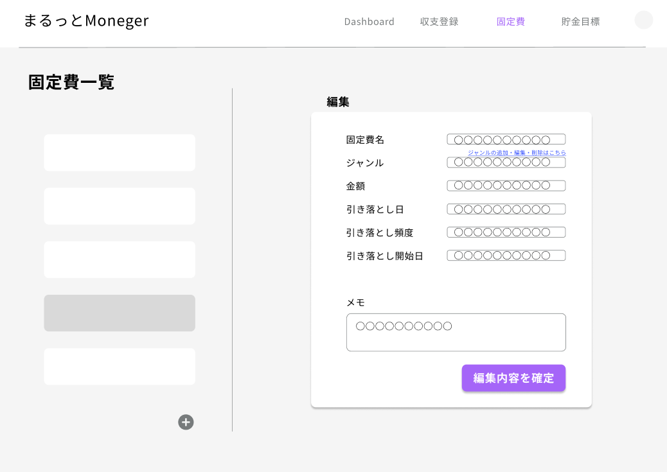
Task: Select the 固定費 tab
Action: click(510, 22)
